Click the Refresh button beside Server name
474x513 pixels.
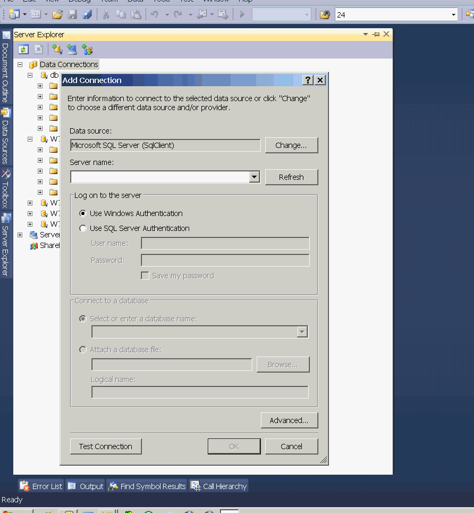pyautogui.click(x=291, y=177)
